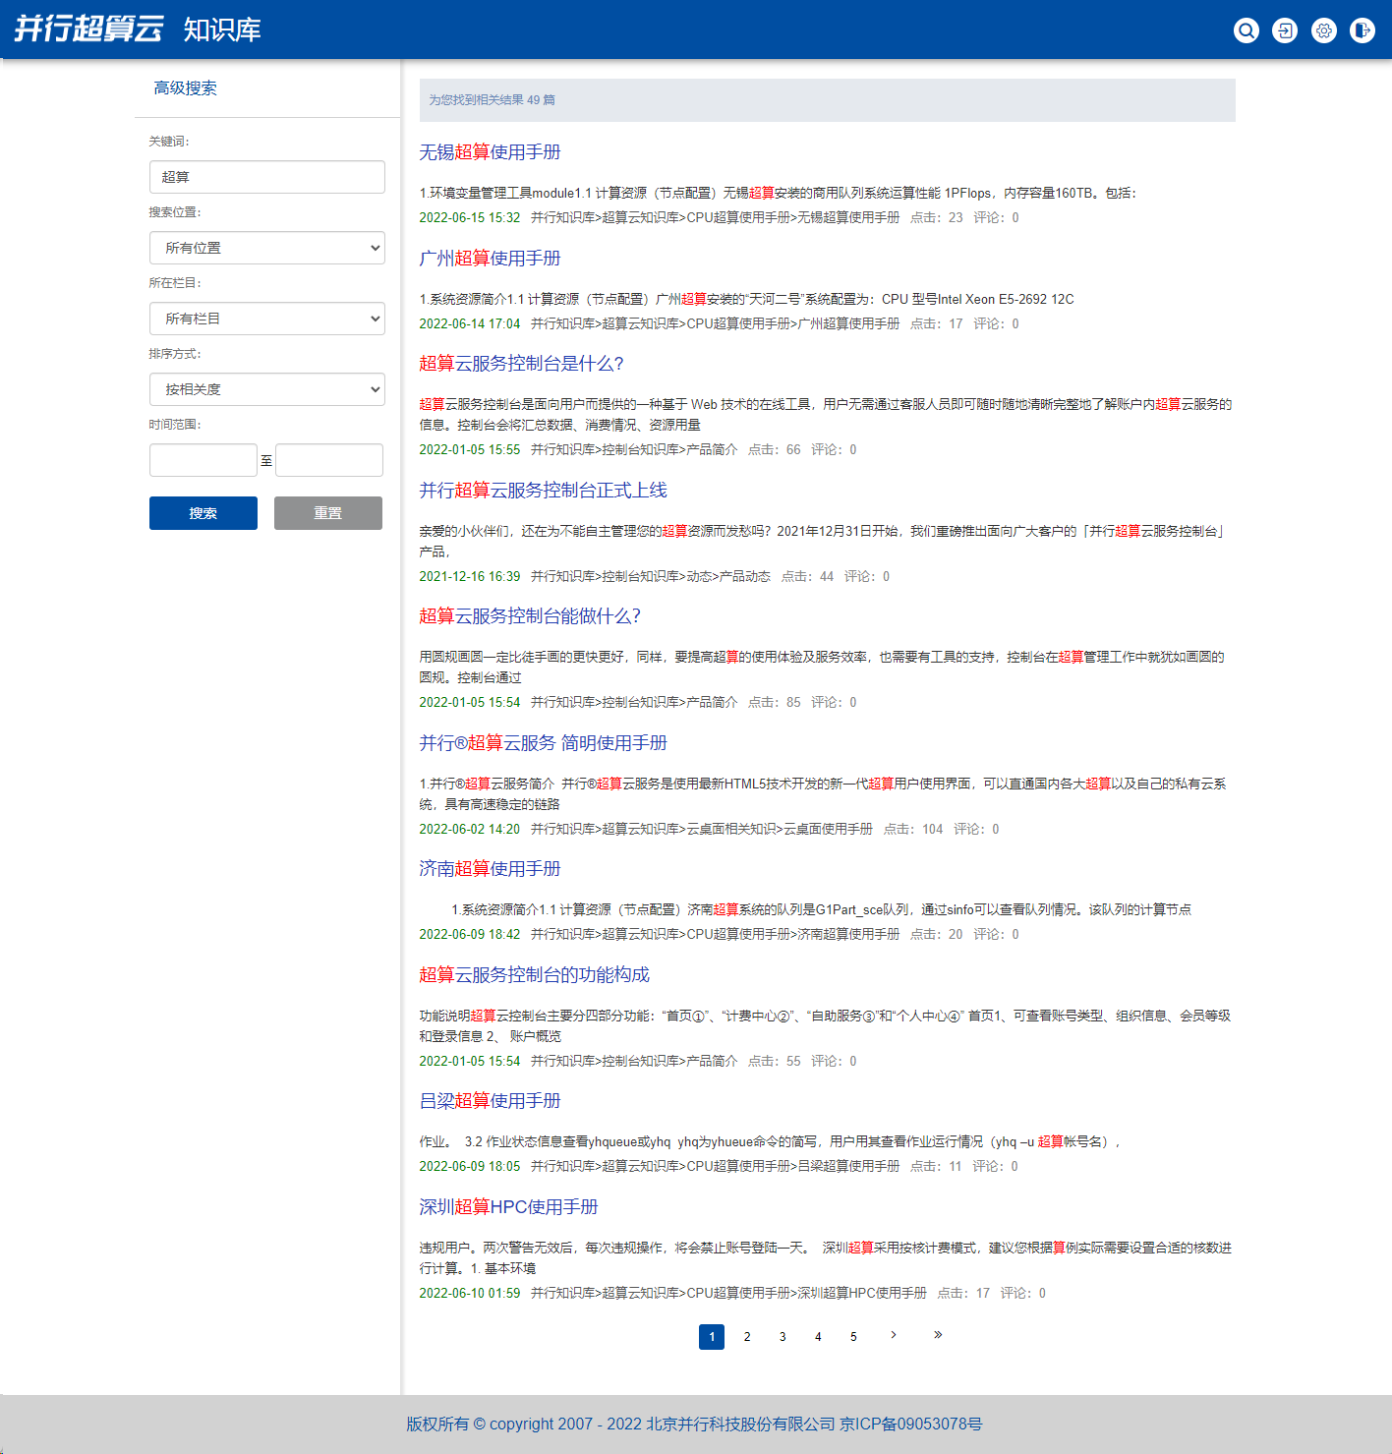Click 点击: 66 count on 控制台是什么 result
The image size is (1392, 1454).
click(x=775, y=450)
